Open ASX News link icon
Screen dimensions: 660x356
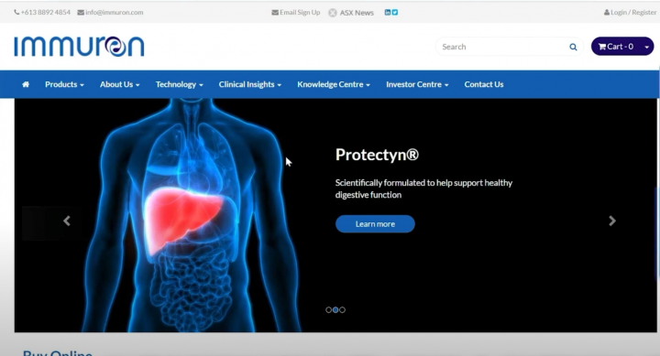click(x=333, y=13)
